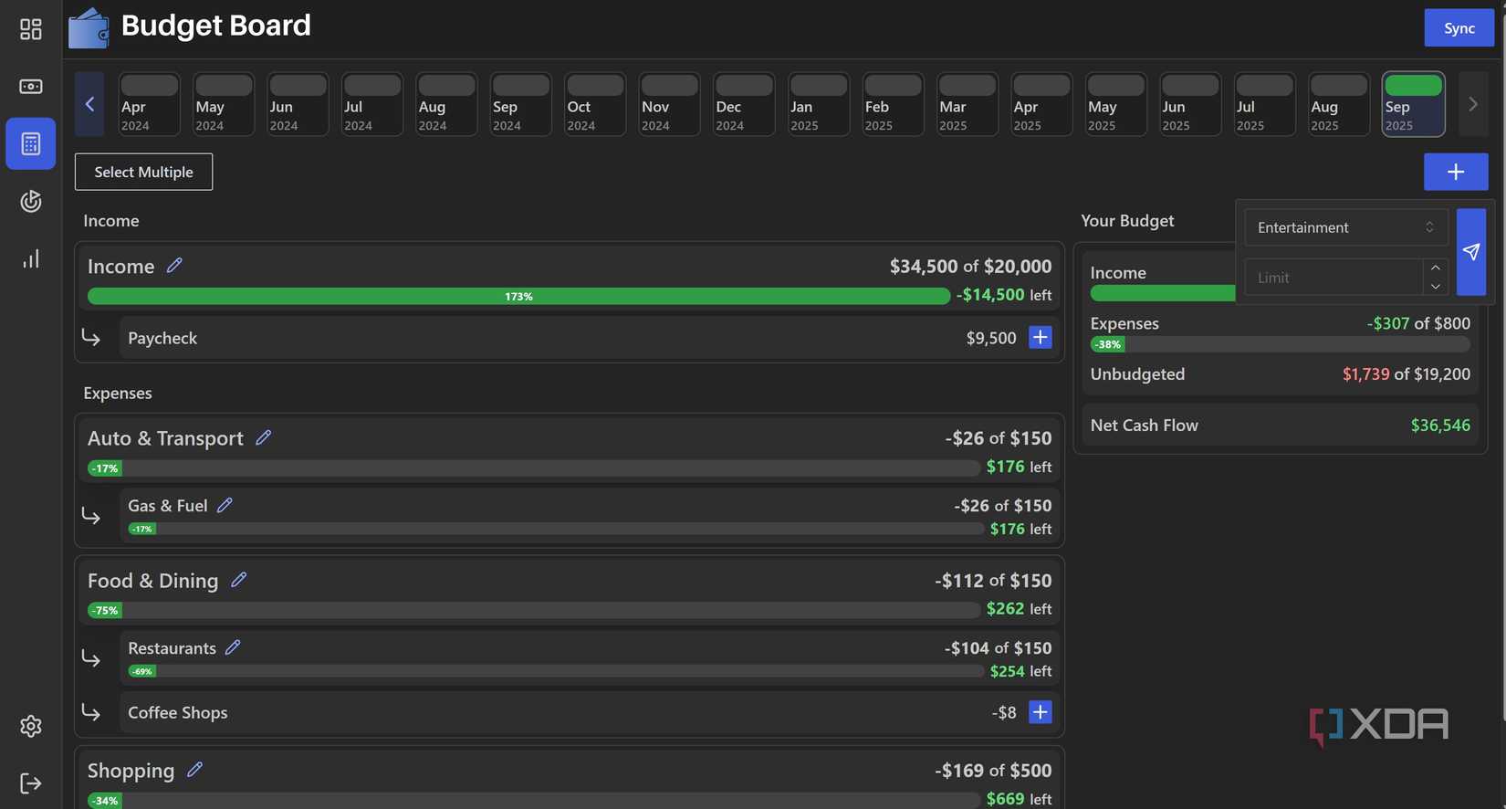The height and width of the screenshot is (809, 1506).
Task: Open the Goals target icon in sidebar
Action: point(30,201)
